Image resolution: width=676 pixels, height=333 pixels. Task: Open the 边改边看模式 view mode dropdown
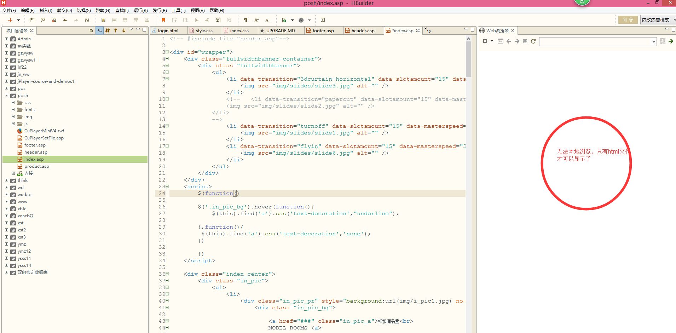coord(658,20)
